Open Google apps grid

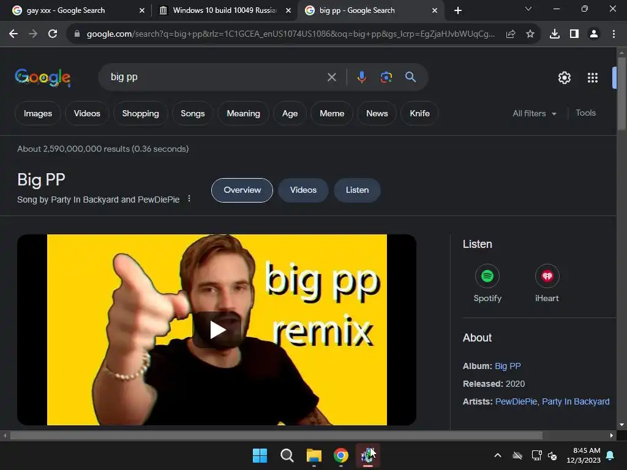pos(592,78)
